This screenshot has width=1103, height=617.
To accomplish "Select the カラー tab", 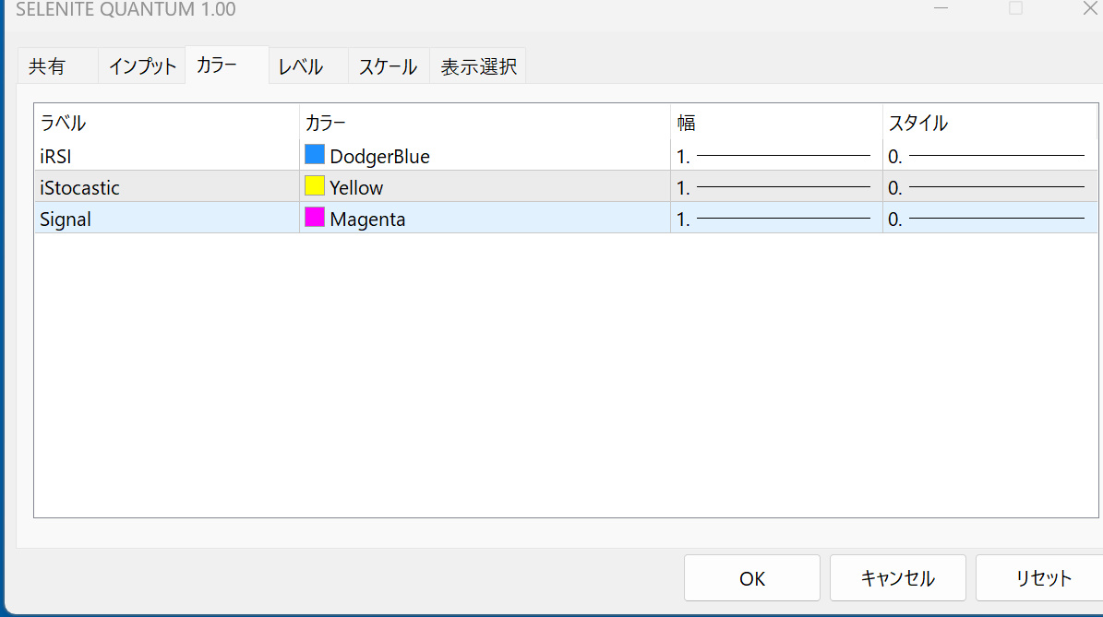I will (217, 65).
